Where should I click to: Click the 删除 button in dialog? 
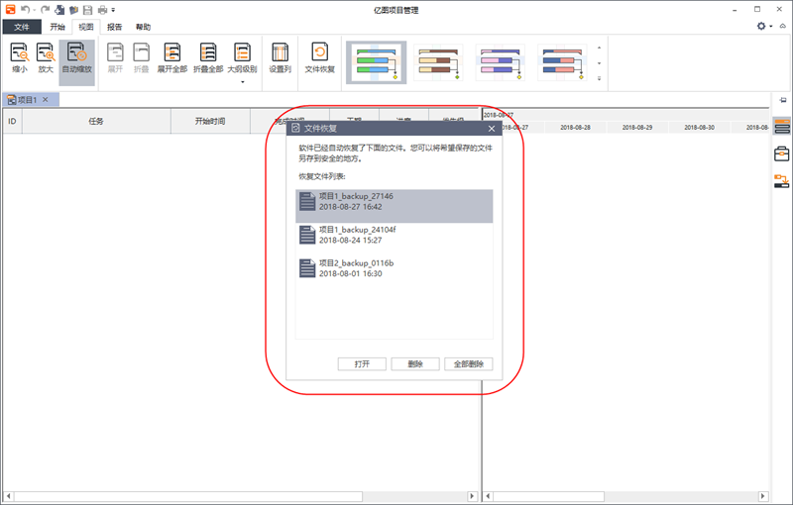pos(415,364)
